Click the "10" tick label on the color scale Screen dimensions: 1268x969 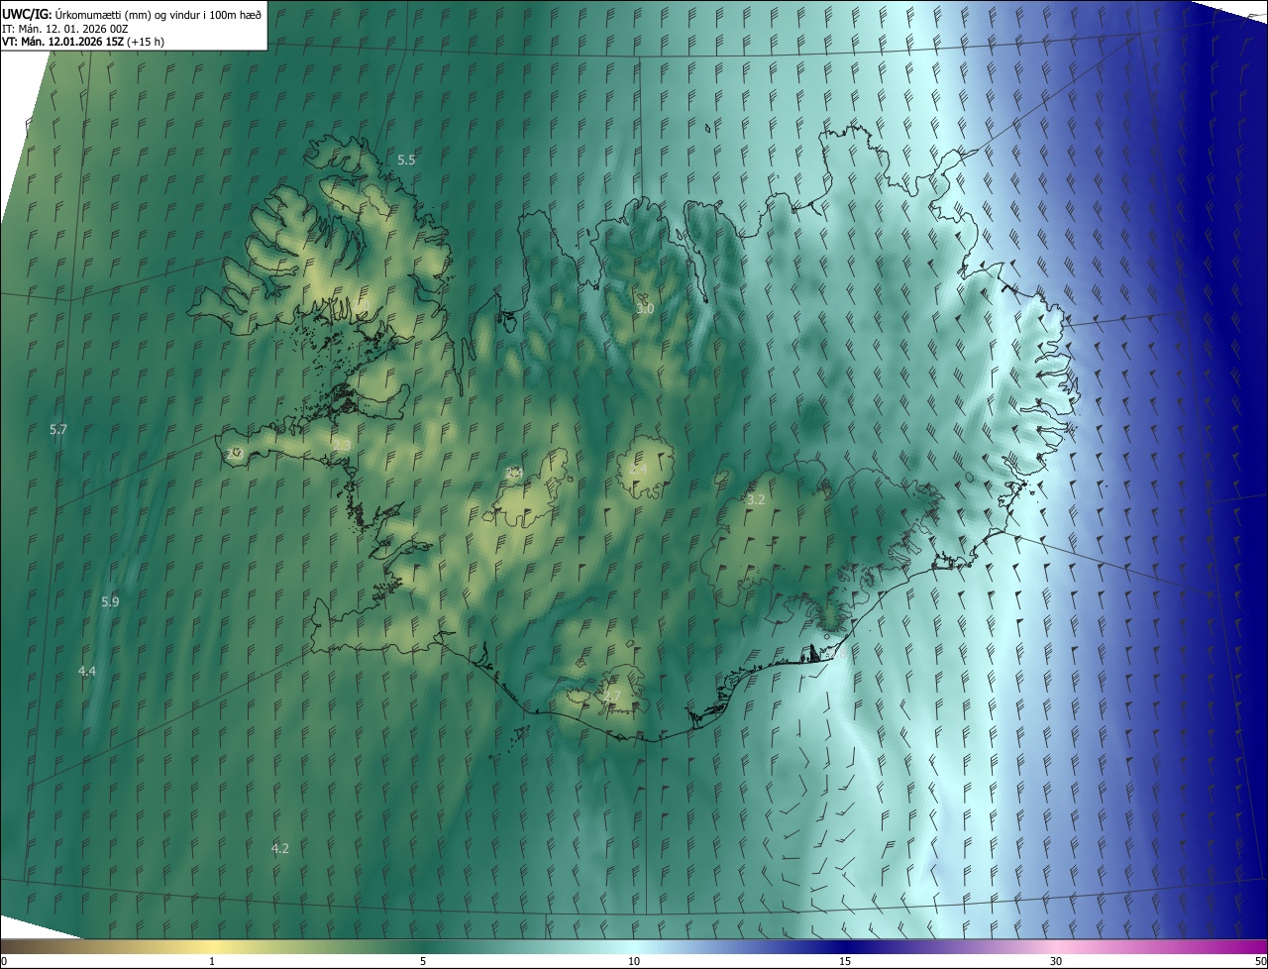(634, 961)
